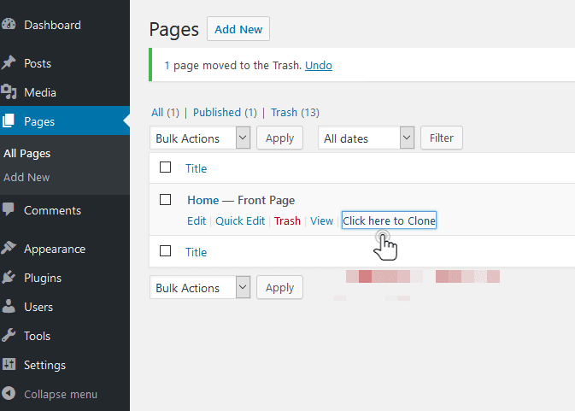Tick the select-all checkbox in footer row
Image resolution: width=575 pixels, height=411 pixels.
166,251
